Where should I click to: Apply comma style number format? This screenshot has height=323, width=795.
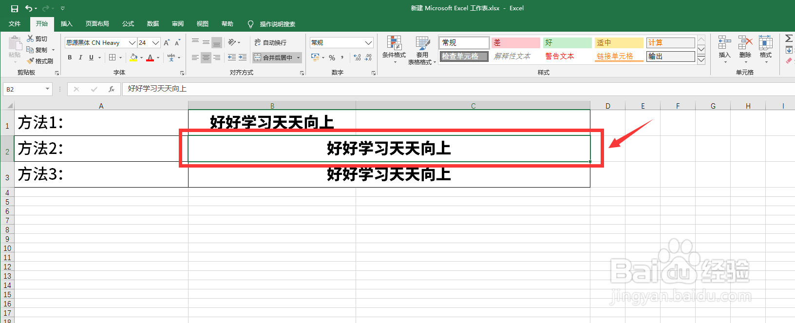click(x=342, y=57)
